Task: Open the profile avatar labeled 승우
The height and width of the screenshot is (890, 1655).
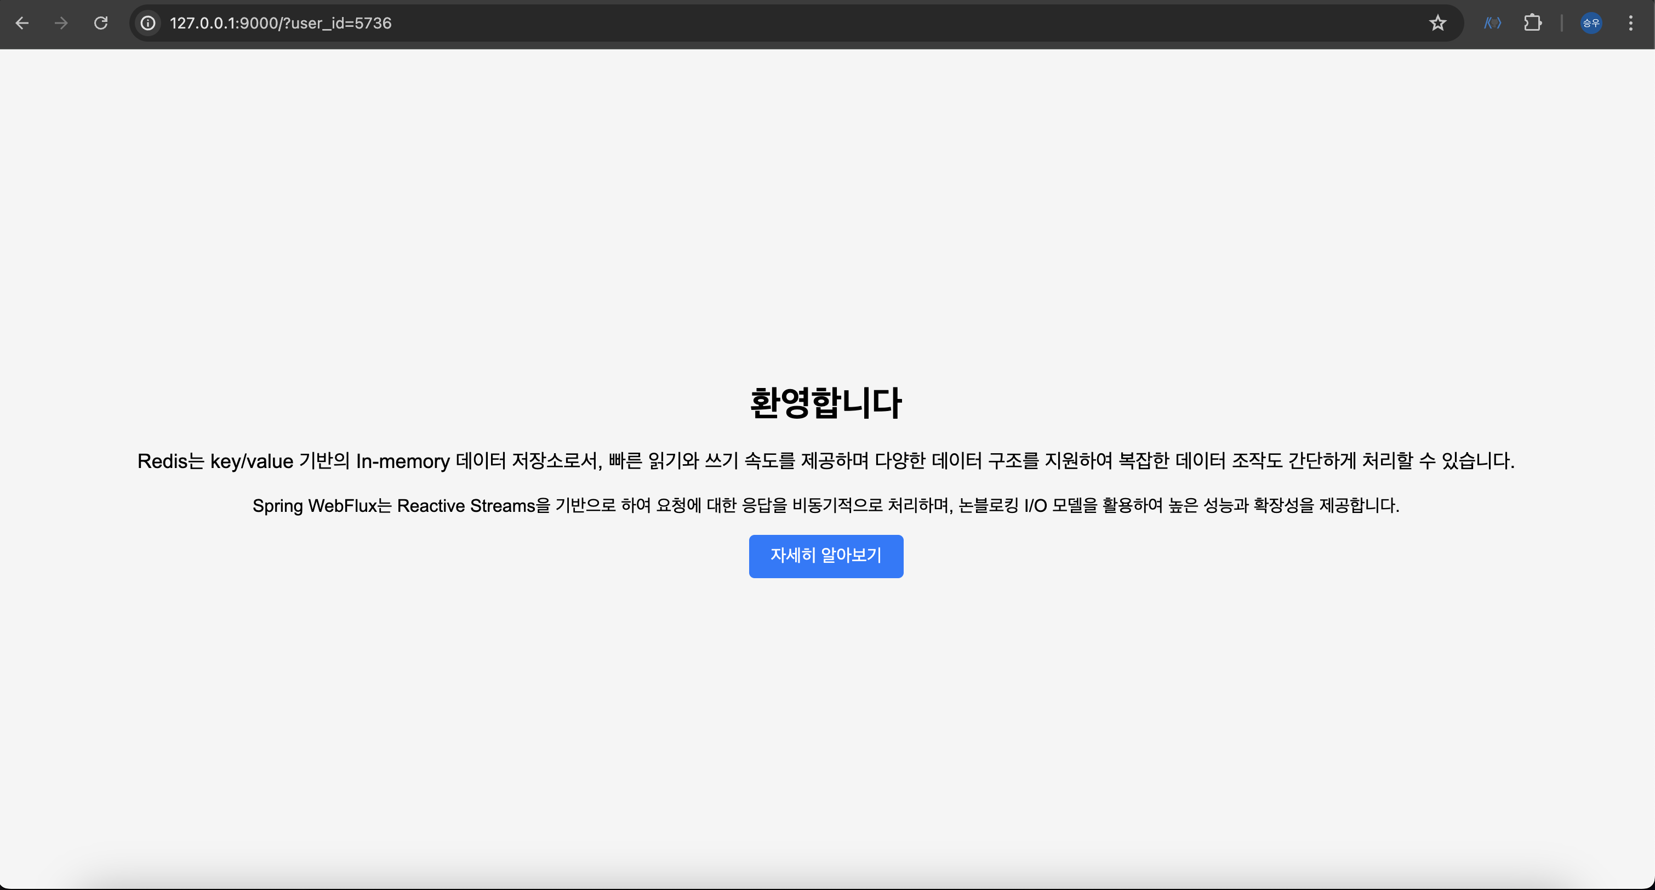Action: point(1591,23)
